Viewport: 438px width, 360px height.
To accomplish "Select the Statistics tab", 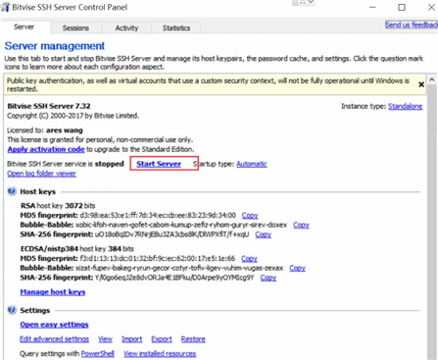I will click(176, 28).
